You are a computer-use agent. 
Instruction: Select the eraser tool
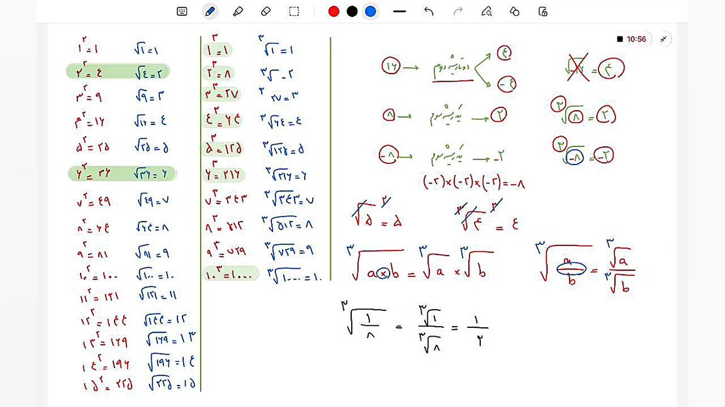pos(266,11)
